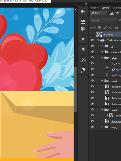The height and width of the screenshot is (161, 121).
Task: Click the Lock transparent pixels icon
Action: (x=100, y=27)
